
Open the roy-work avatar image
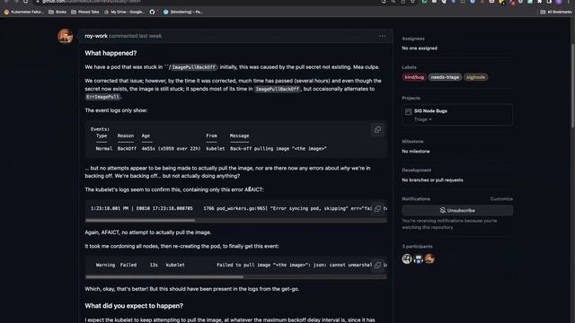66,36
